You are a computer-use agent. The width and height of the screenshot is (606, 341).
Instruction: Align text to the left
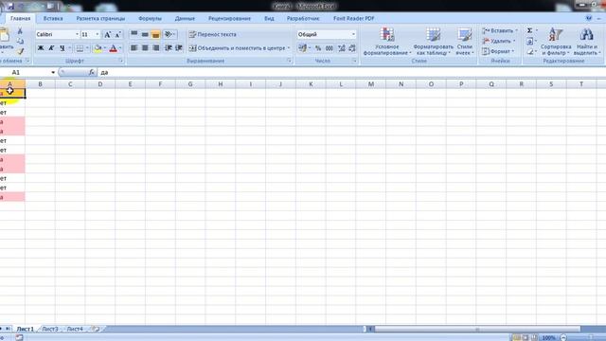point(134,48)
